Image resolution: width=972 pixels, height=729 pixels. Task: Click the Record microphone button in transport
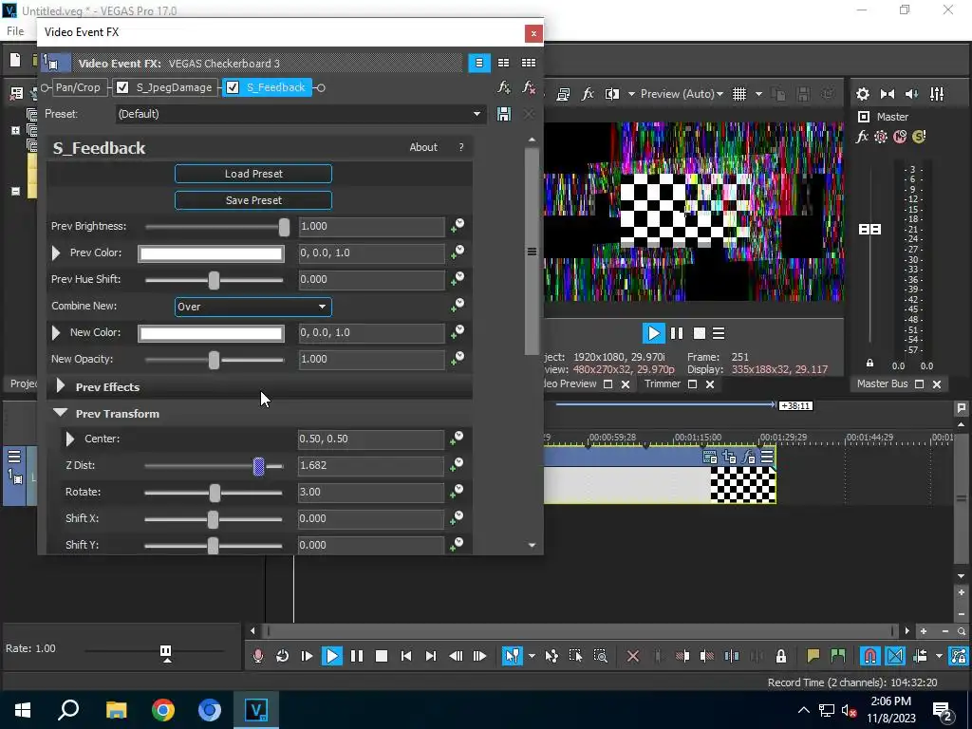tap(258, 656)
